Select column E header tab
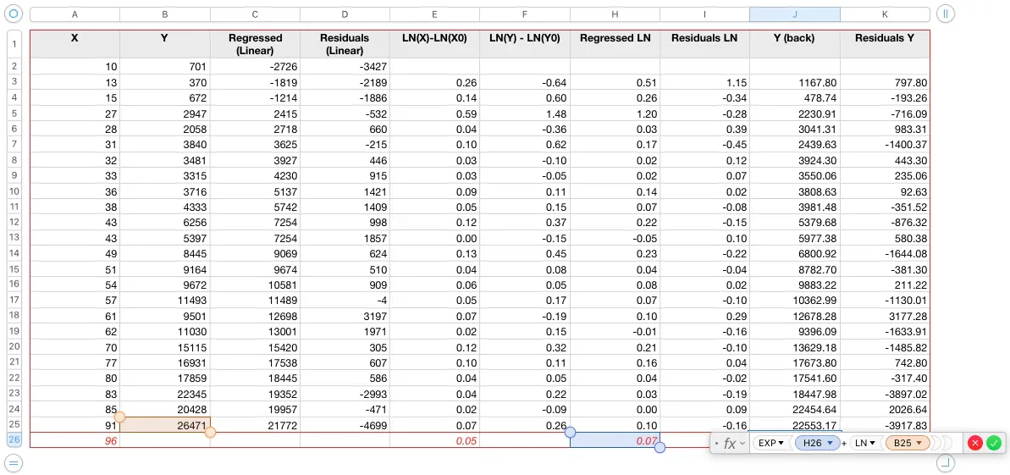Viewport: 1010px width, 475px height. pos(435,14)
